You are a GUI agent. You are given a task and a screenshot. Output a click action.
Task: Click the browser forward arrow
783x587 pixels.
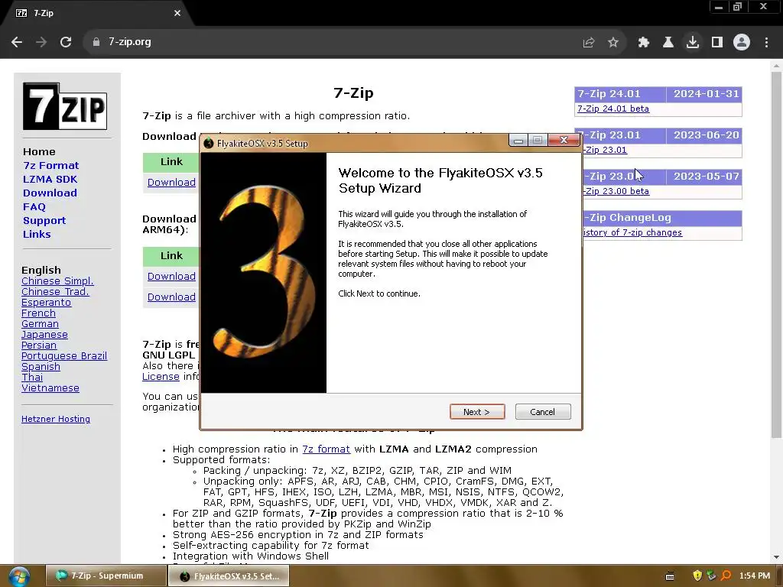[41, 42]
